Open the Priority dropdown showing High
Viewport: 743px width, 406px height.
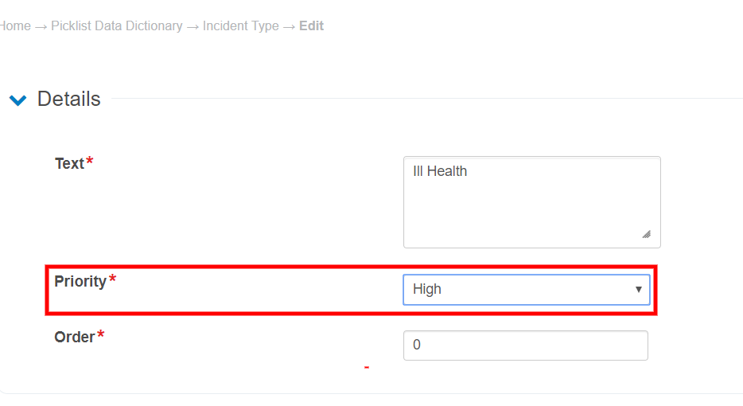coord(517,290)
